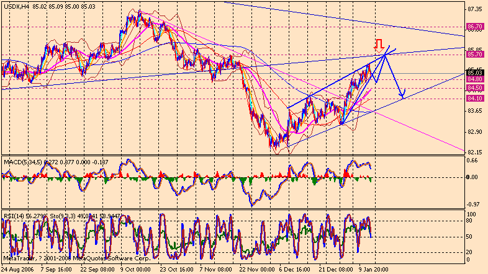
Task: Click the 9 Oct 00:00 time label
Action: tap(135, 269)
